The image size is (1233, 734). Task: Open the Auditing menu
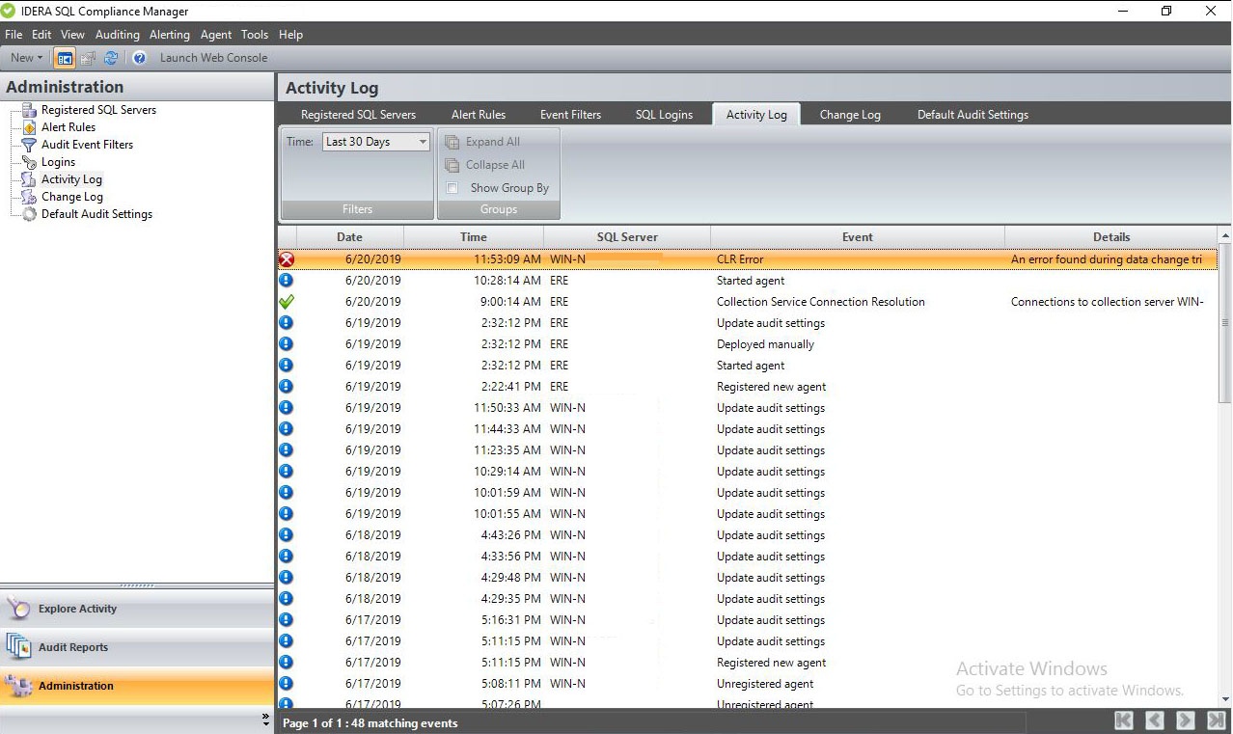117,35
